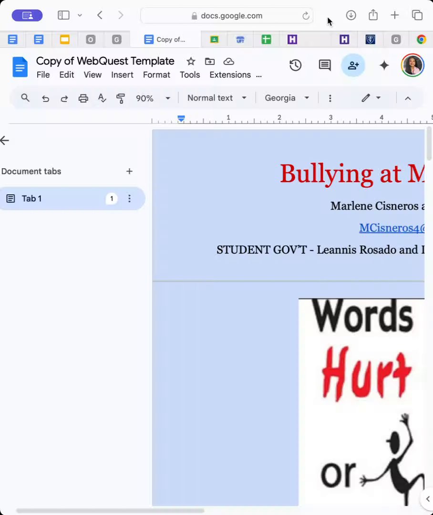
Task: Open the Google account profile picture
Action: point(412,65)
